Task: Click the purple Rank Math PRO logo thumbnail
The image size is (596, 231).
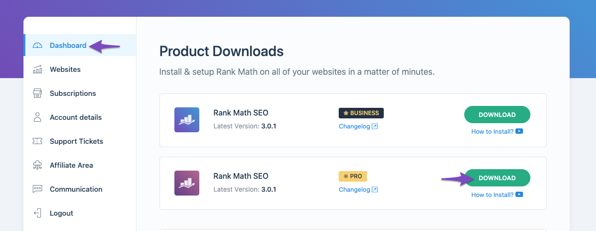Action: pos(187,183)
